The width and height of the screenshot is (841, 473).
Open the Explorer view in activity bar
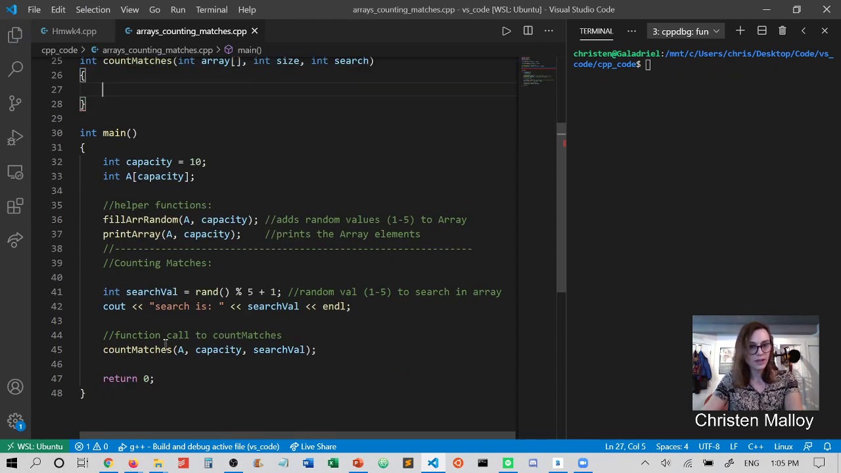(x=16, y=35)
